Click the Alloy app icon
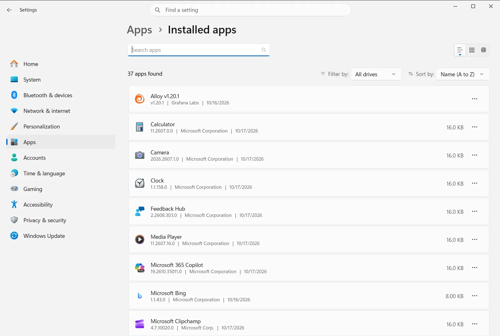The width and height of the screenshot is (500, 336). coord(140,99)
